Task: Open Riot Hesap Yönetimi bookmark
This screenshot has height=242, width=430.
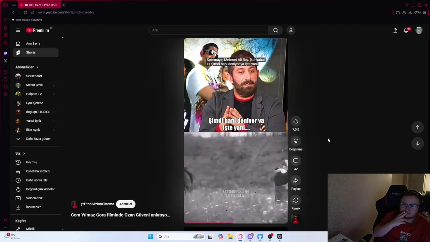Action: [x=27, y=20]
